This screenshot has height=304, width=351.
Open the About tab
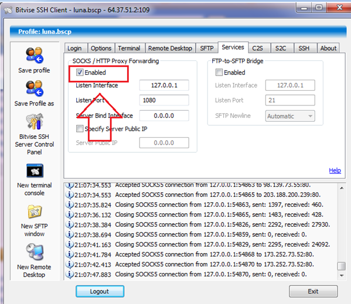coord(328,48)
